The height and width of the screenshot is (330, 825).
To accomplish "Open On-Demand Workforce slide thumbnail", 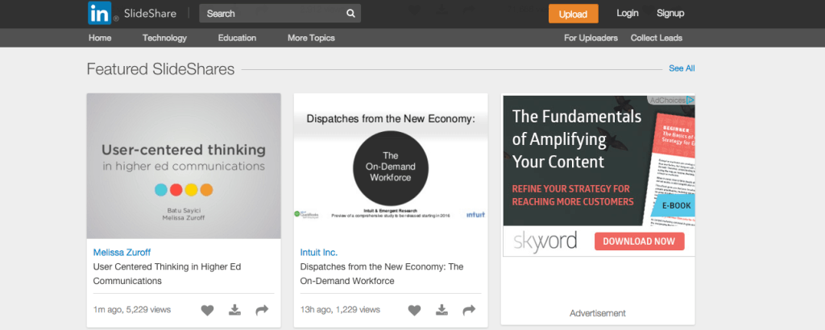I will point(391,166).
